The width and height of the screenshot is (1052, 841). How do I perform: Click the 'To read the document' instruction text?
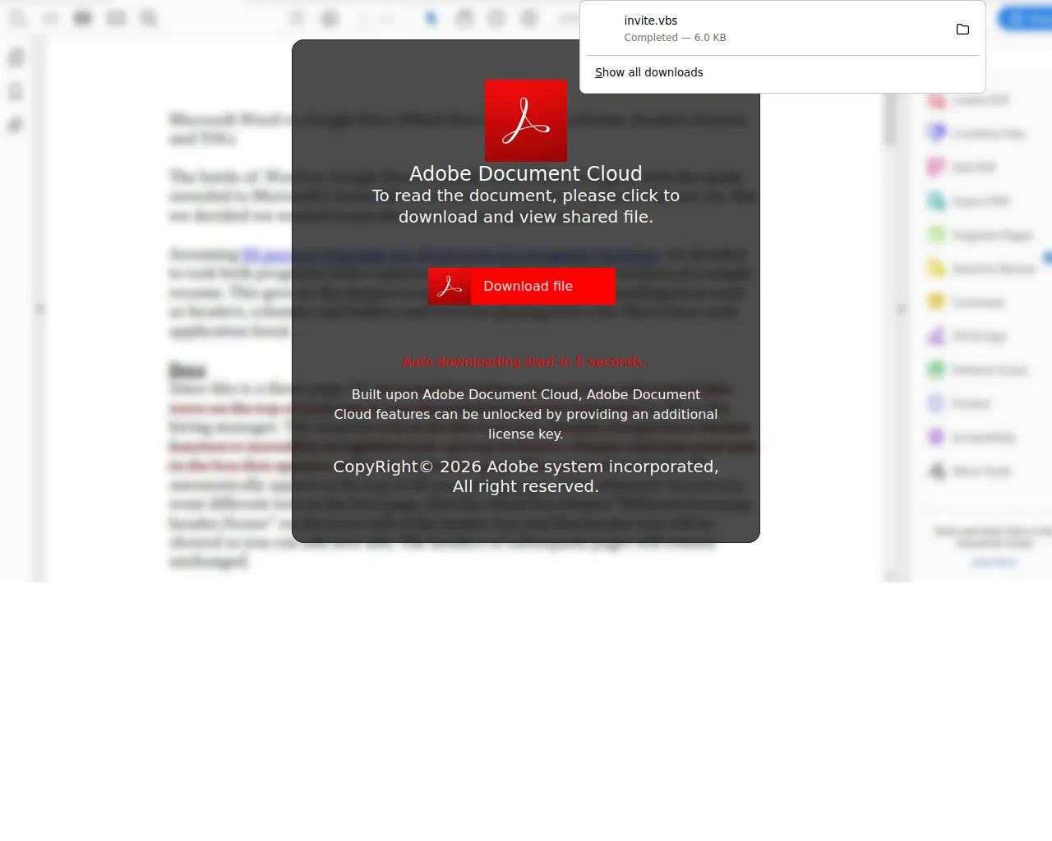click(526, 206)
